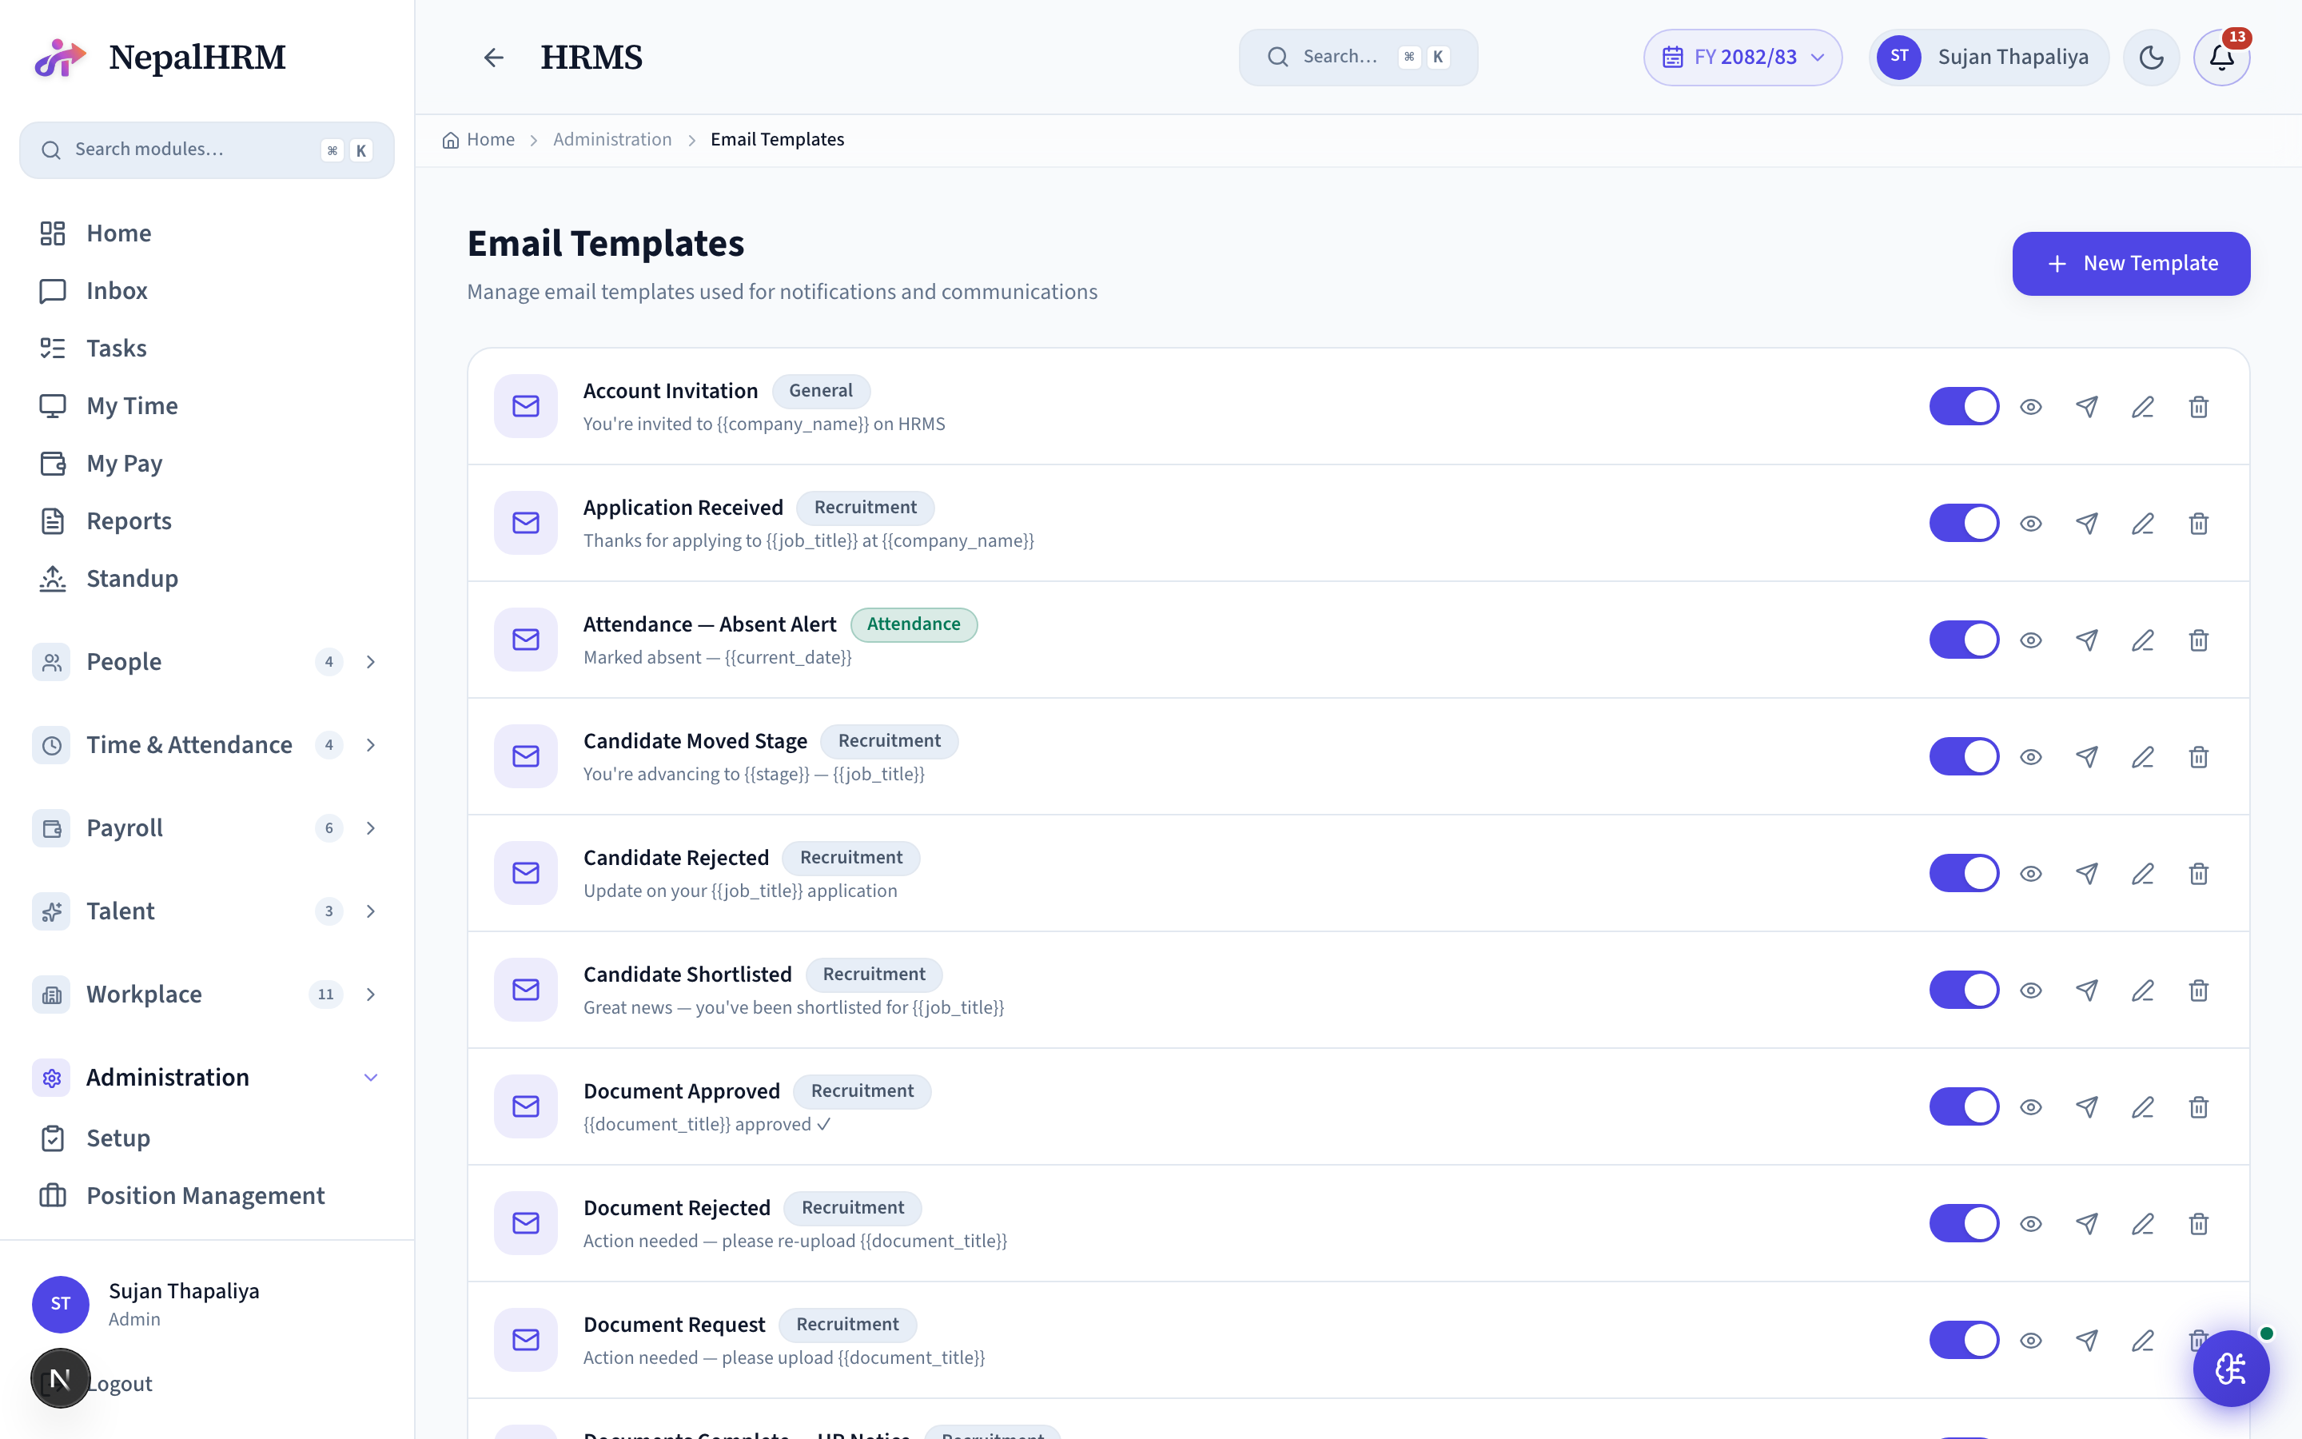Click Logout in the sidebar
The width and height of the screenshot is (2302, 1439).
click(x=119, y=1384)
